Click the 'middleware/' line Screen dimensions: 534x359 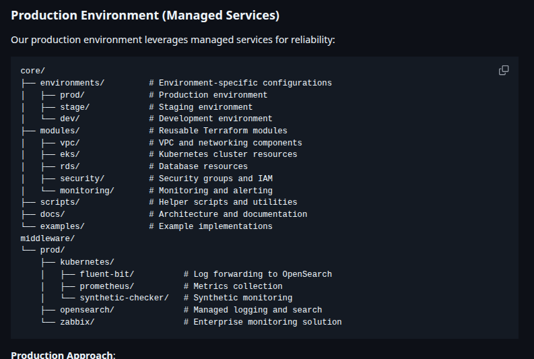click(x=48, y=238)
